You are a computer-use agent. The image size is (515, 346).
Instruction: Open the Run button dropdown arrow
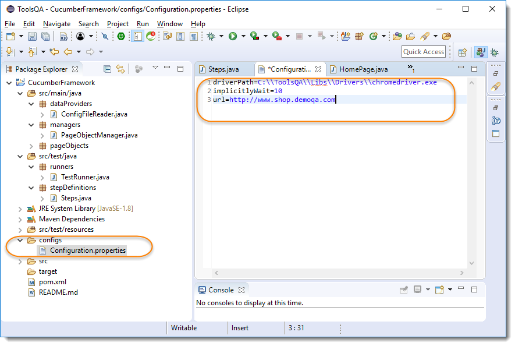tap(242, 36)
